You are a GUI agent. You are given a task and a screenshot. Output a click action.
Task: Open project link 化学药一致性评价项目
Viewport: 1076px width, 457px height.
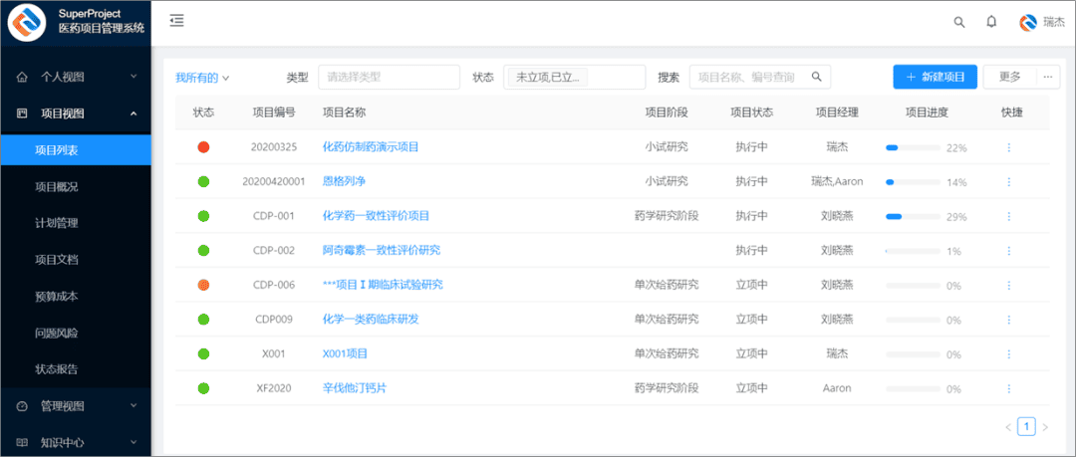point(376,216)
